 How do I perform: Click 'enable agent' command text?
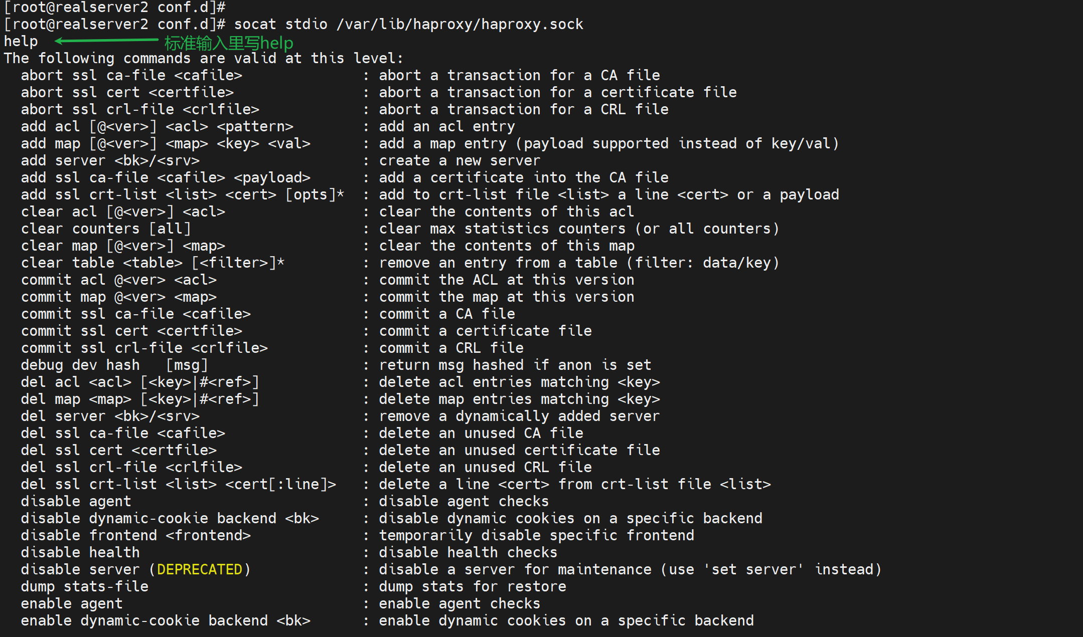[72, 603]
